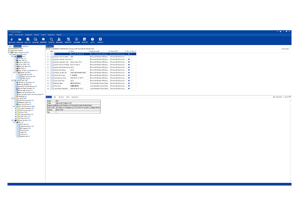Tick checkbox of Registered Owner row
Image resolution: width=299 pixels, height=224 pixels.
(x=51, y=70)
